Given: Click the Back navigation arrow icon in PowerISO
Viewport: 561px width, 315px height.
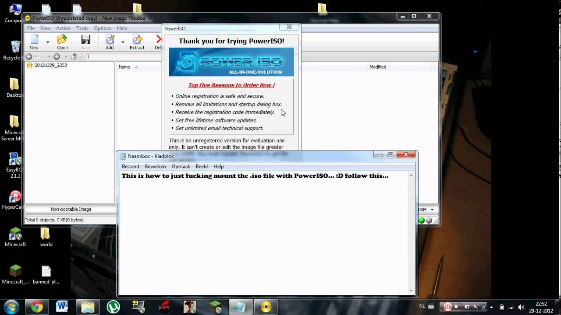Looking at the screenshot, I should click(x=29, y=56).
